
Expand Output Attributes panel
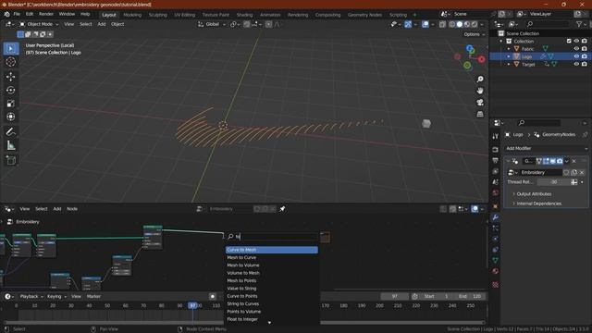point(533,193)
